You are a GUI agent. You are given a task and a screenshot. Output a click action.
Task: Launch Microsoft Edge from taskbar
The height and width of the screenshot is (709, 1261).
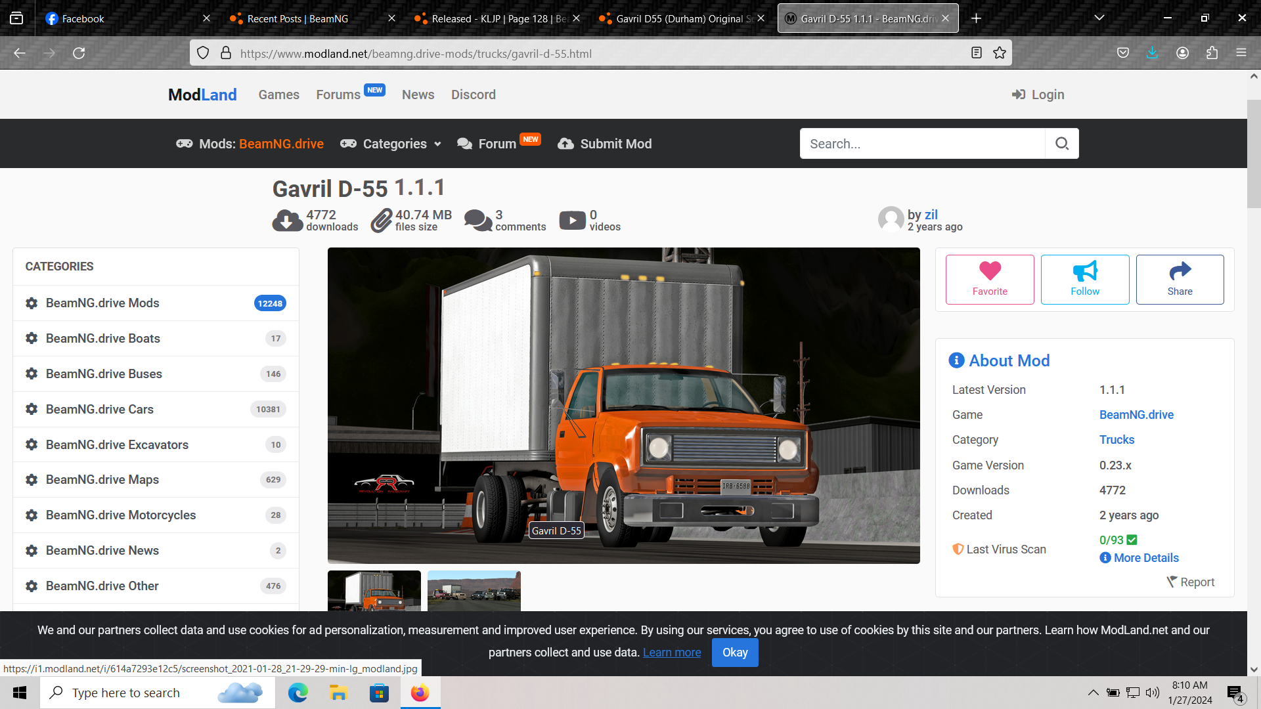point(298,693)
